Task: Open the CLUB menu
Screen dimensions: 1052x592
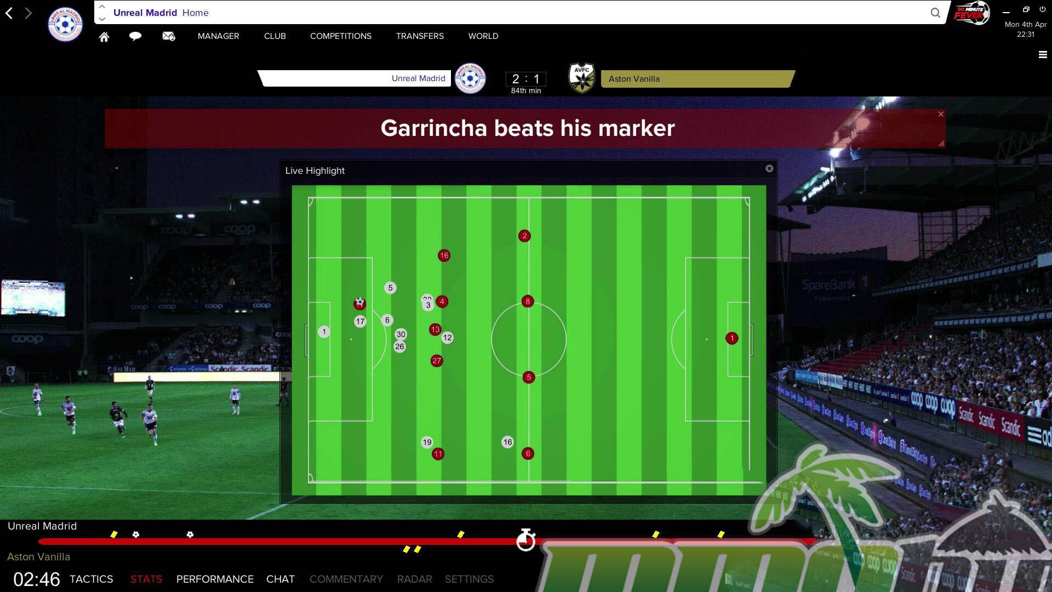Action: pos(275,36)
